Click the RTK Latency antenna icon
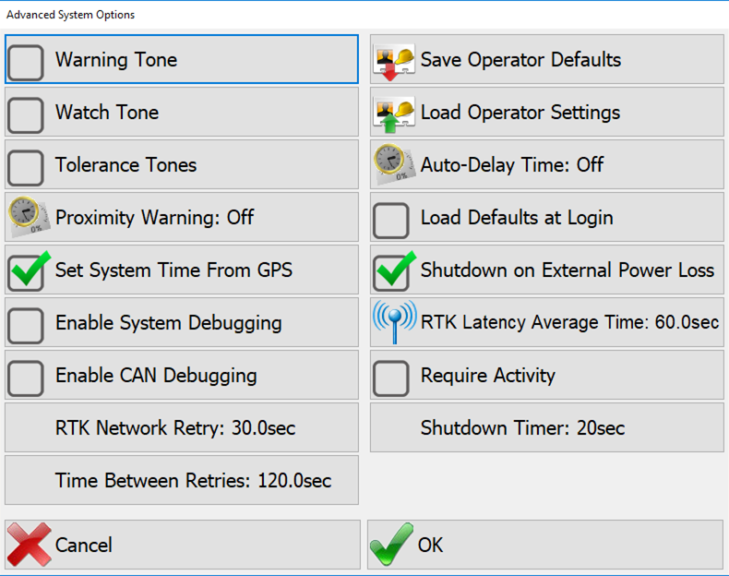Screen dimensions: 729x576 point(395,322)
